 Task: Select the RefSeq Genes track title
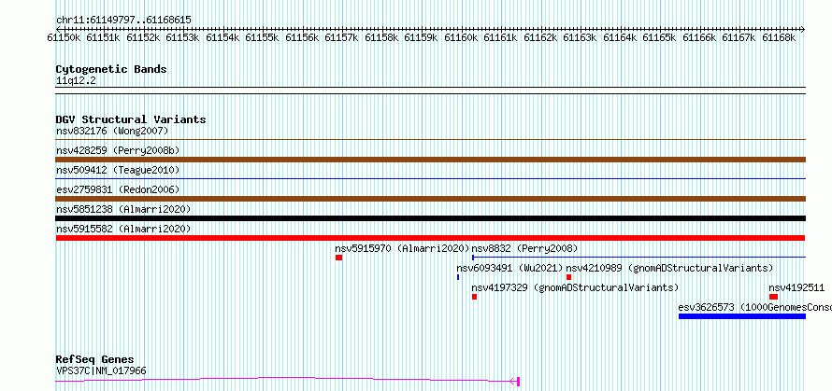coord(95,360)
